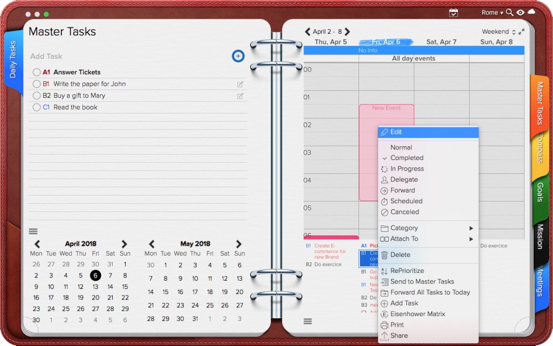
Task: Open the Rome location dropdown
Action: (492, 13)
